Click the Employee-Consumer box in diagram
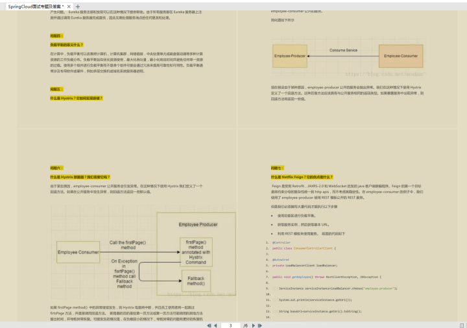Image resolution: width=467 pixels, height=328 pixels. point(401,56)
